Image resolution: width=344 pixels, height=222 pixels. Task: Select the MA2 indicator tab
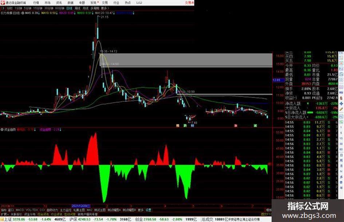point(89,210)
